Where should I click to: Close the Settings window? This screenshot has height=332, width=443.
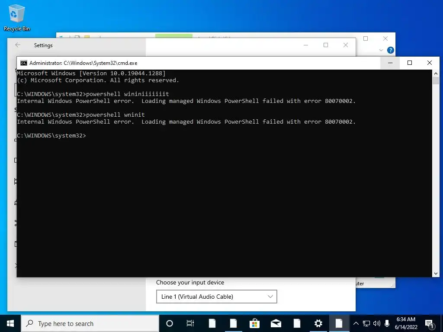(x=346, y=45)
